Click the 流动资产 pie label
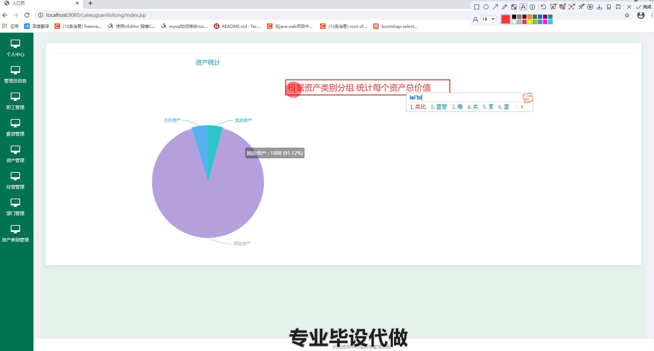This screenshot has width=654, height=351. pos(243,120)
